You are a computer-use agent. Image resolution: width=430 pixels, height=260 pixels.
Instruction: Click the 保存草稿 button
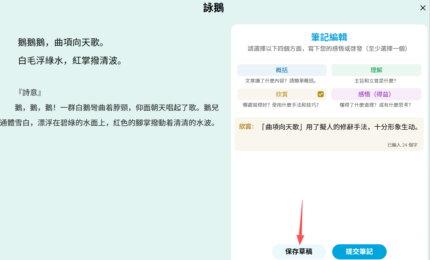pos(299,252)
